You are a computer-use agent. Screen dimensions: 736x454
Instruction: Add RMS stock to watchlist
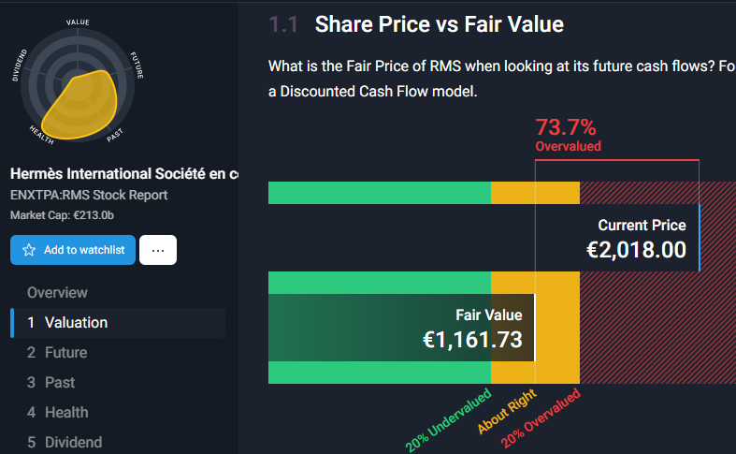point(73,250)
